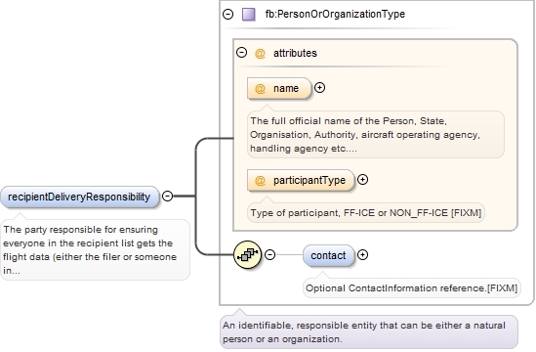Image resolution: width=536 pixels, height=352 pixels.
Task: Click the @ icon inside name node
Action: click(x=260, y=89)
